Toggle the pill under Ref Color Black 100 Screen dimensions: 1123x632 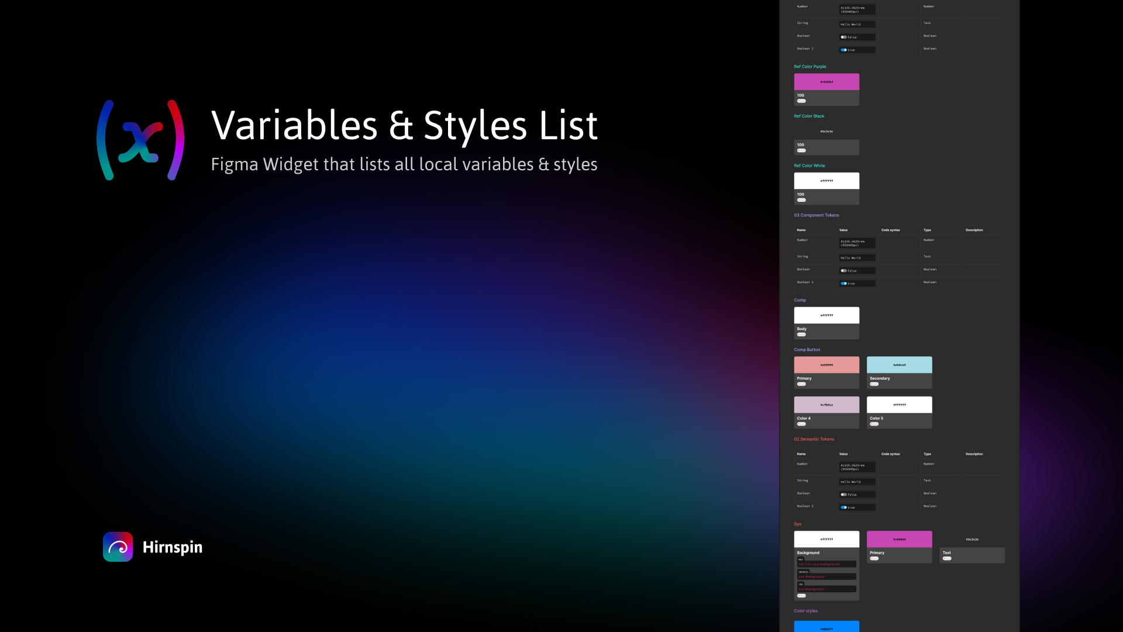[x=801, y=150]
